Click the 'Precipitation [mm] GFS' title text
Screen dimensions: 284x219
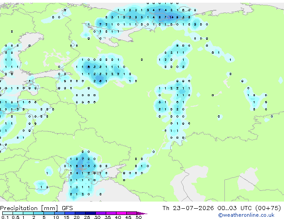point(36,208)
